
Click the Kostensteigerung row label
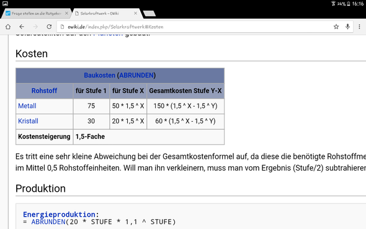(x=44, y=137)
